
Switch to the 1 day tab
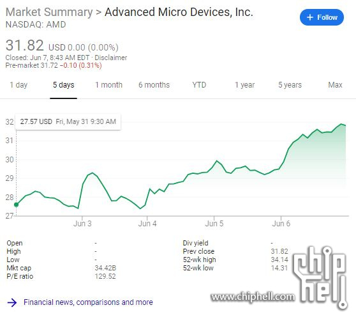click(x=19, y=85)
